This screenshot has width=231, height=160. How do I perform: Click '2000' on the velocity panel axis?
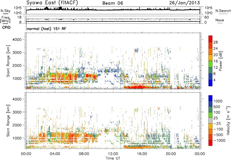(x=17, y=125)
